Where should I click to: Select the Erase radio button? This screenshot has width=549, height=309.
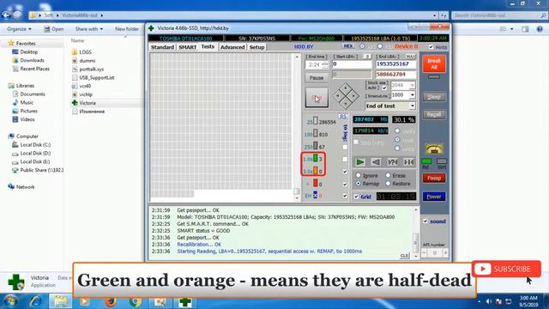tap(388, 175)
